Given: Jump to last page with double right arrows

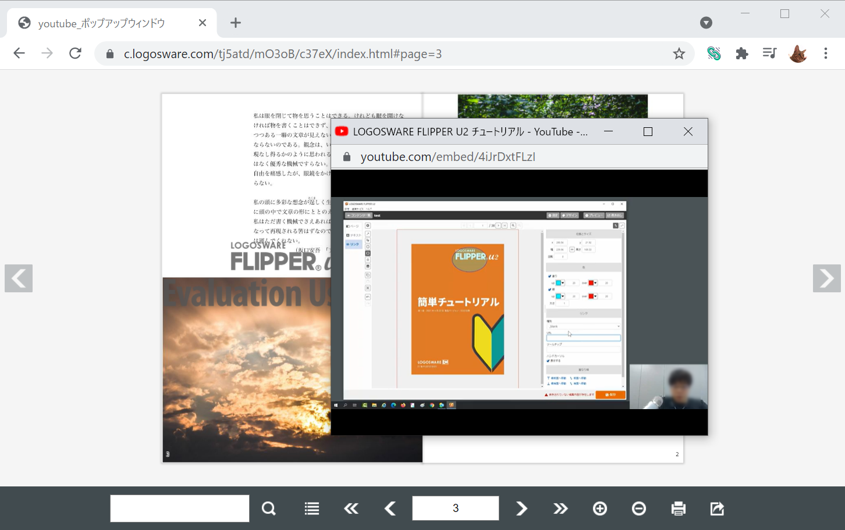Looking at the screenshot, I should point(560,508).
